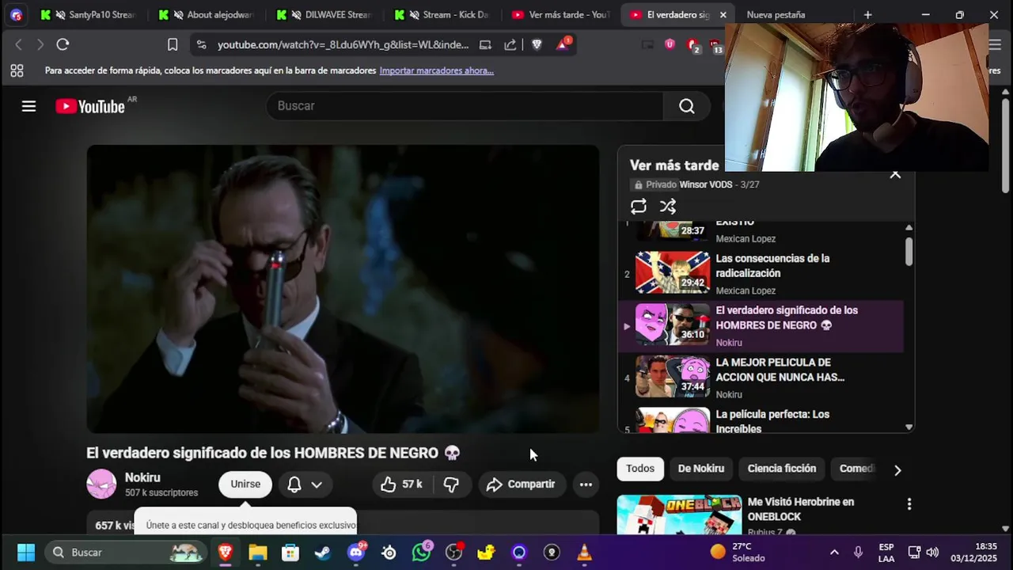The height and width of the screenshot is (570, 1013).
Task: Go forward with browser forward arrow
Action: click(x=40, y=45)
